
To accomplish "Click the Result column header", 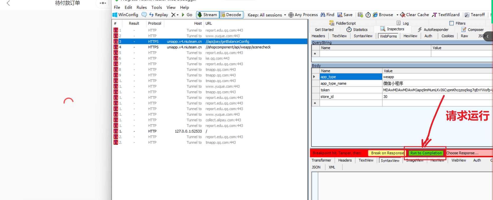I will [134, 23].
